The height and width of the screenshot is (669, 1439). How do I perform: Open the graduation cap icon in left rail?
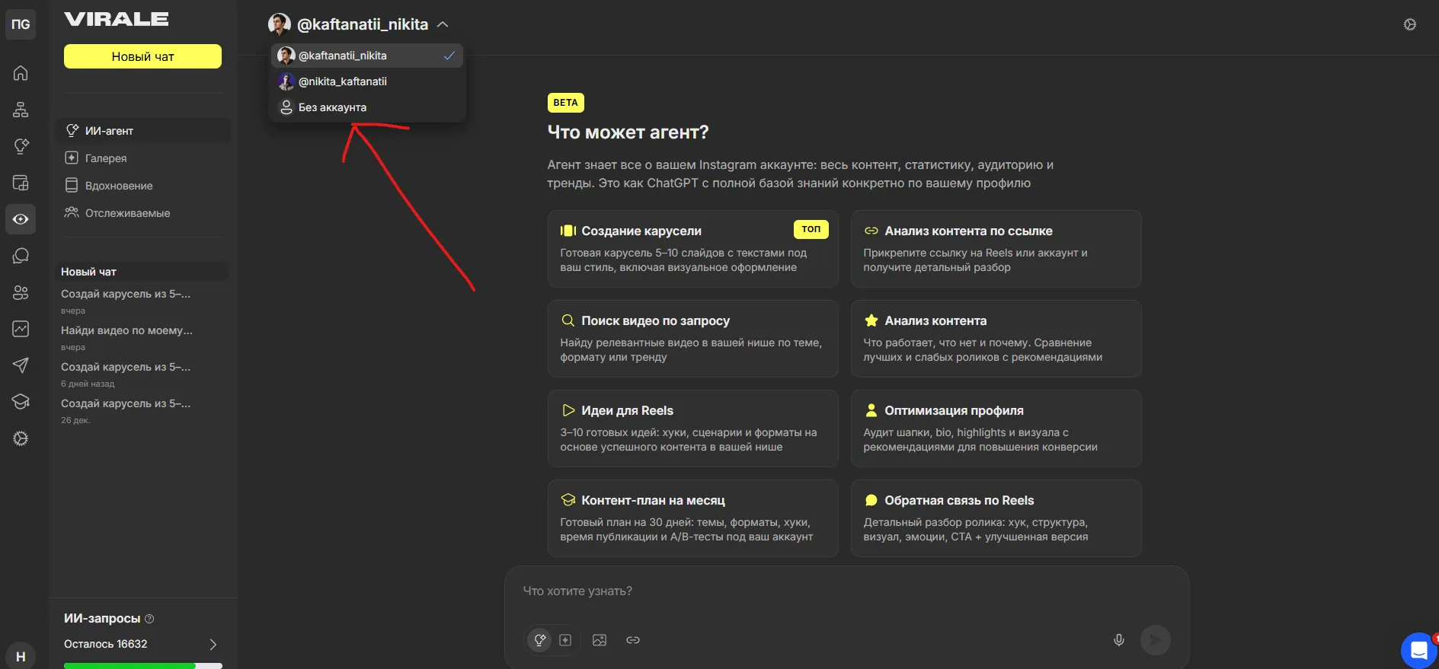pos(21,402)
